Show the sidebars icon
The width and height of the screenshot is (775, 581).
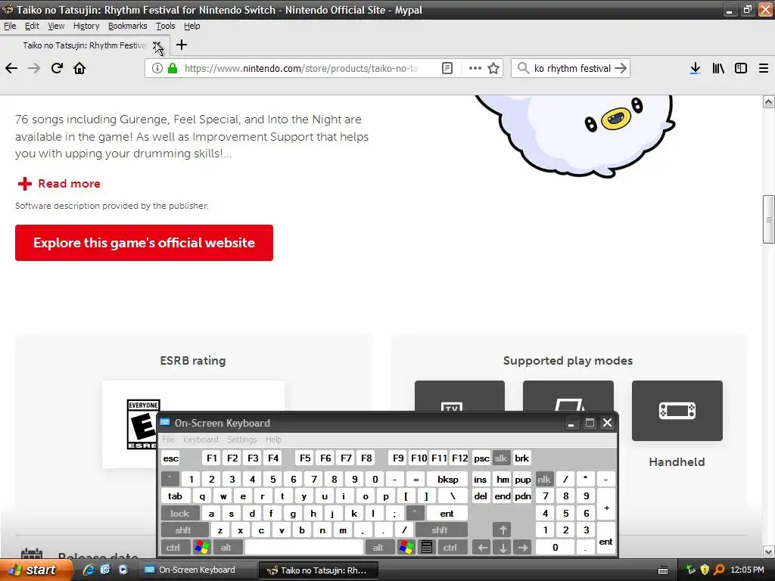click(x=741, y=68)
